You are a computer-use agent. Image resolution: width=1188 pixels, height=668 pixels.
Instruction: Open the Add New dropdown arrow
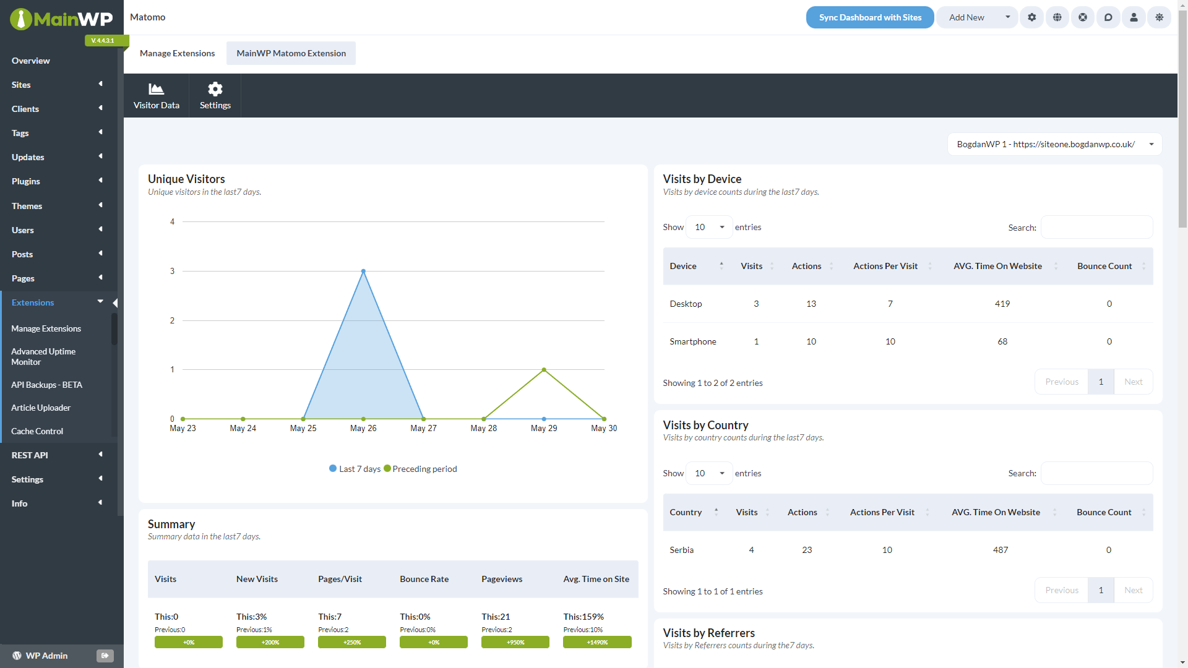(1007, 17)
